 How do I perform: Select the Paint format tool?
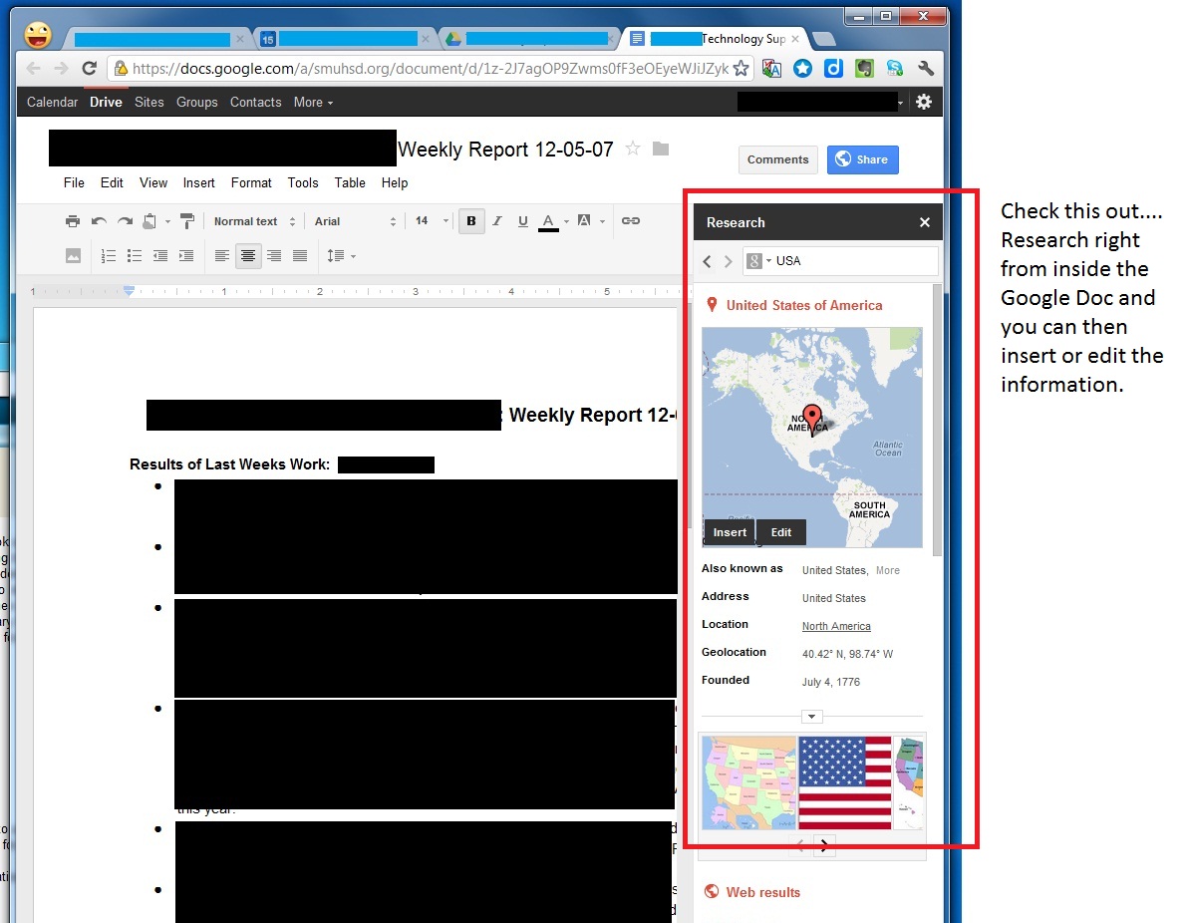coord(187,221)
